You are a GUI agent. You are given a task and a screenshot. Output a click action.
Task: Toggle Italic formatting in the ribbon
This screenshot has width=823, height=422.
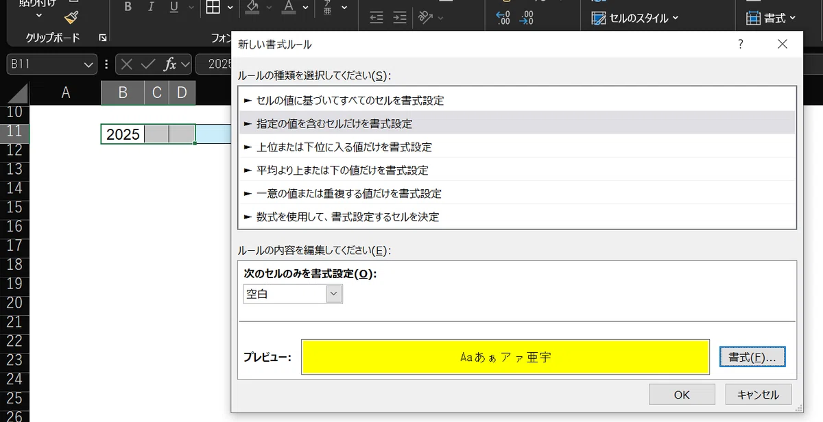pyautogui.click(x=151, y=8)
